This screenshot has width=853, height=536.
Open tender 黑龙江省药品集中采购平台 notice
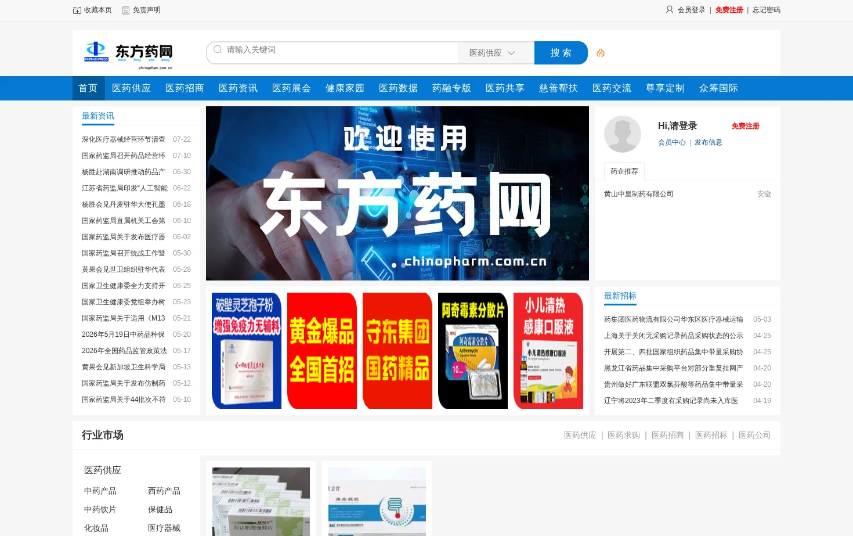click(x=674, y=368)
